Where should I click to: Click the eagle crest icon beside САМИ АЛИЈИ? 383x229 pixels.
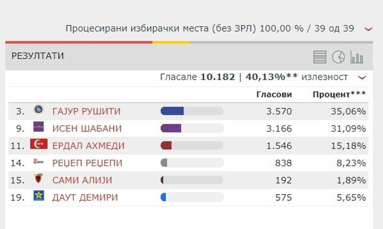pyautogui.click(x=38, y=180)
